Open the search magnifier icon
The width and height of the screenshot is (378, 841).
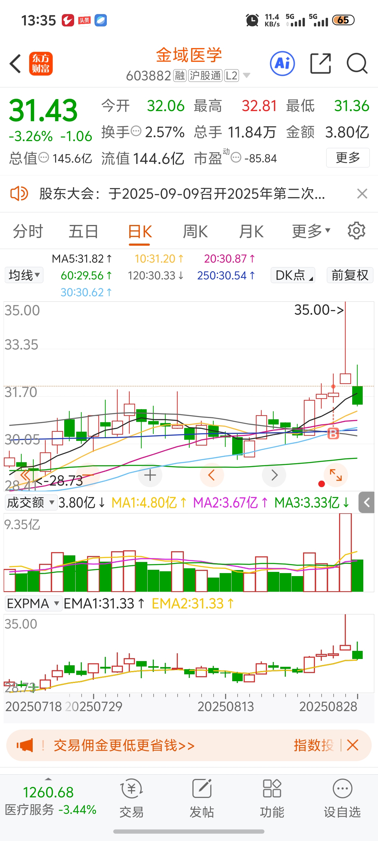click(x=357, y=63)
